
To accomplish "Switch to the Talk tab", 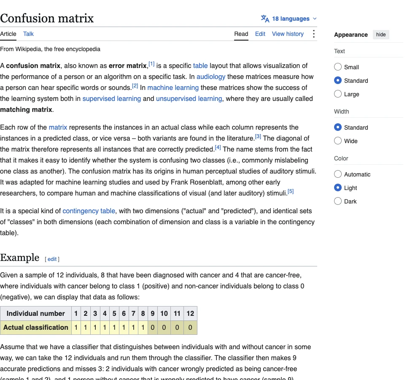I will 28,34.
